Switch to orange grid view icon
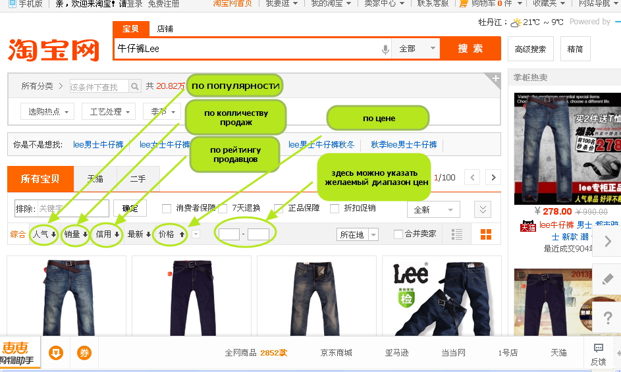Screen dimensions: 621x372 pos(485,234)
